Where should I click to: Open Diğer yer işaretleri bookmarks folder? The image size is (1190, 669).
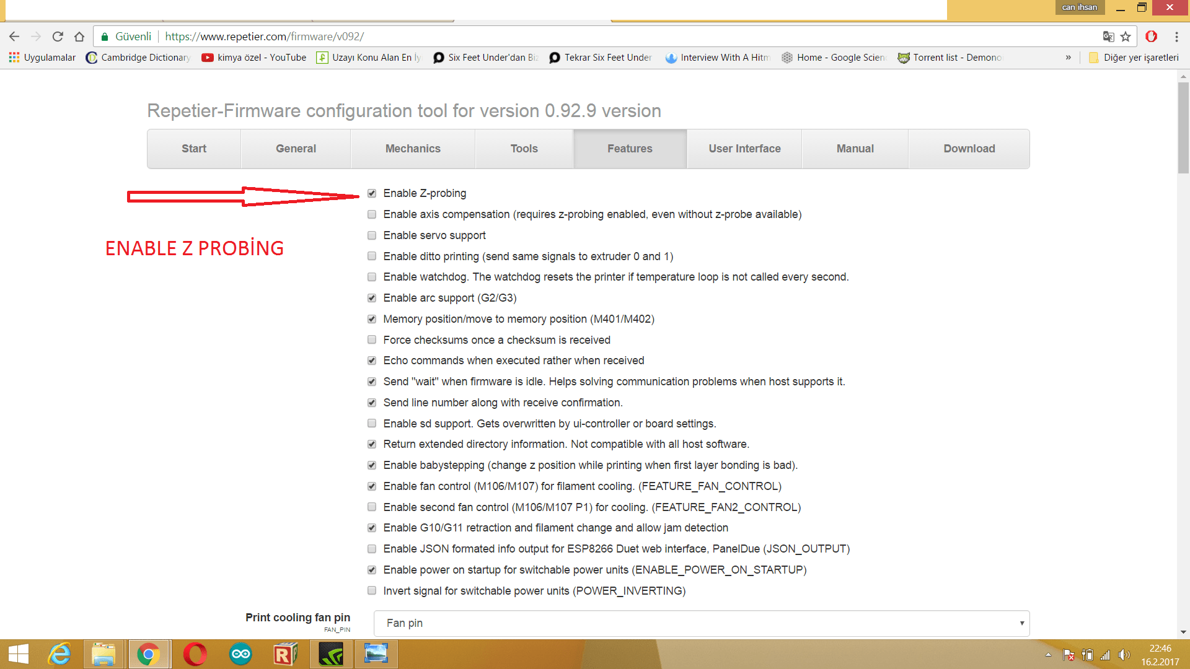click(x=1134, y=58)
